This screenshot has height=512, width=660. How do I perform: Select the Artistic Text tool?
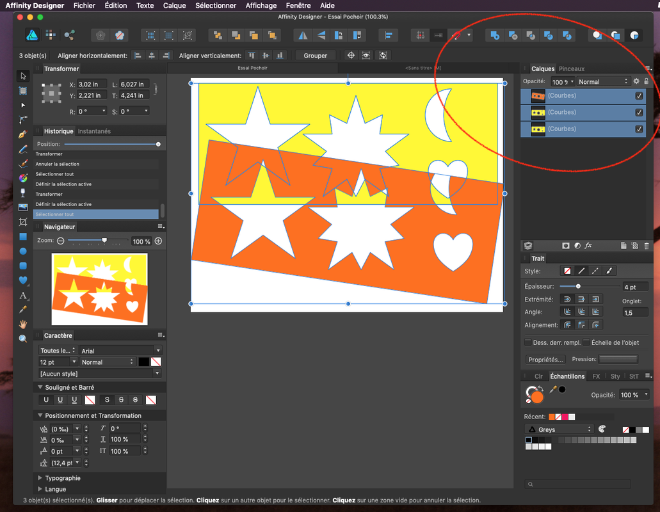23,295
